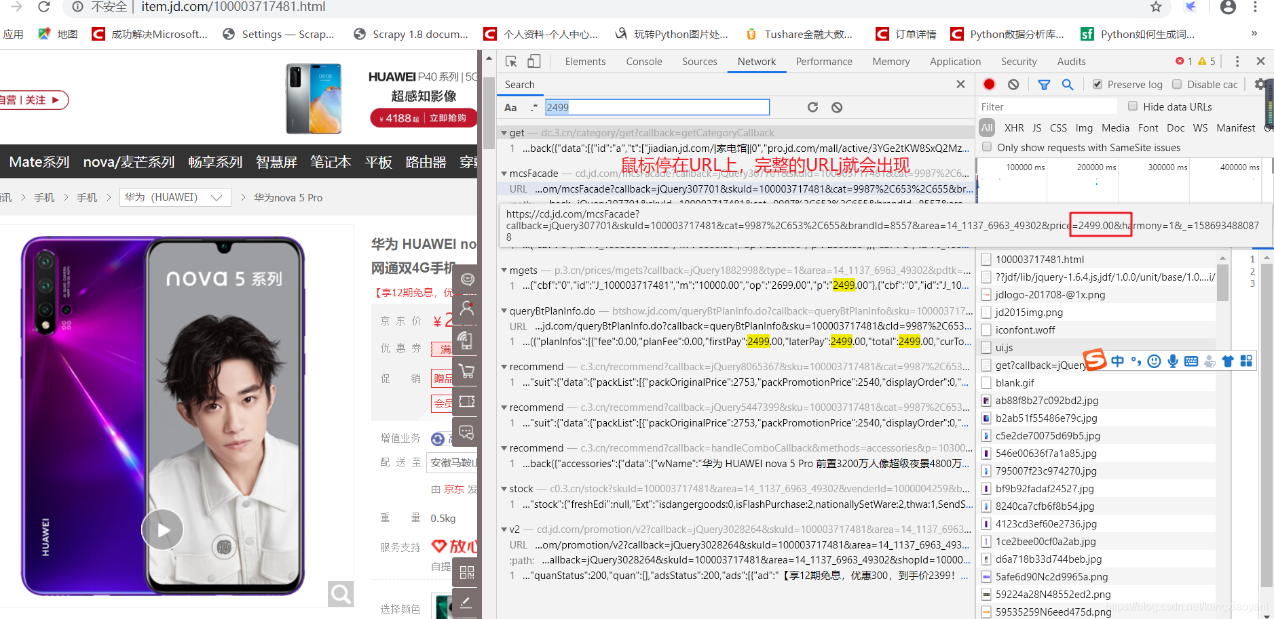Open network settings gear icon
This screenshot has height=619, width=1274.
(1260, 84)
